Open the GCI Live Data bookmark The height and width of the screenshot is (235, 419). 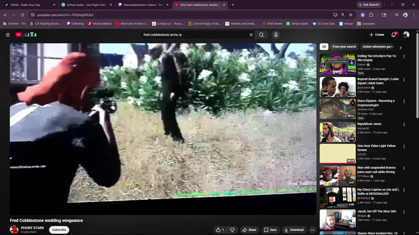click(323, 23)
